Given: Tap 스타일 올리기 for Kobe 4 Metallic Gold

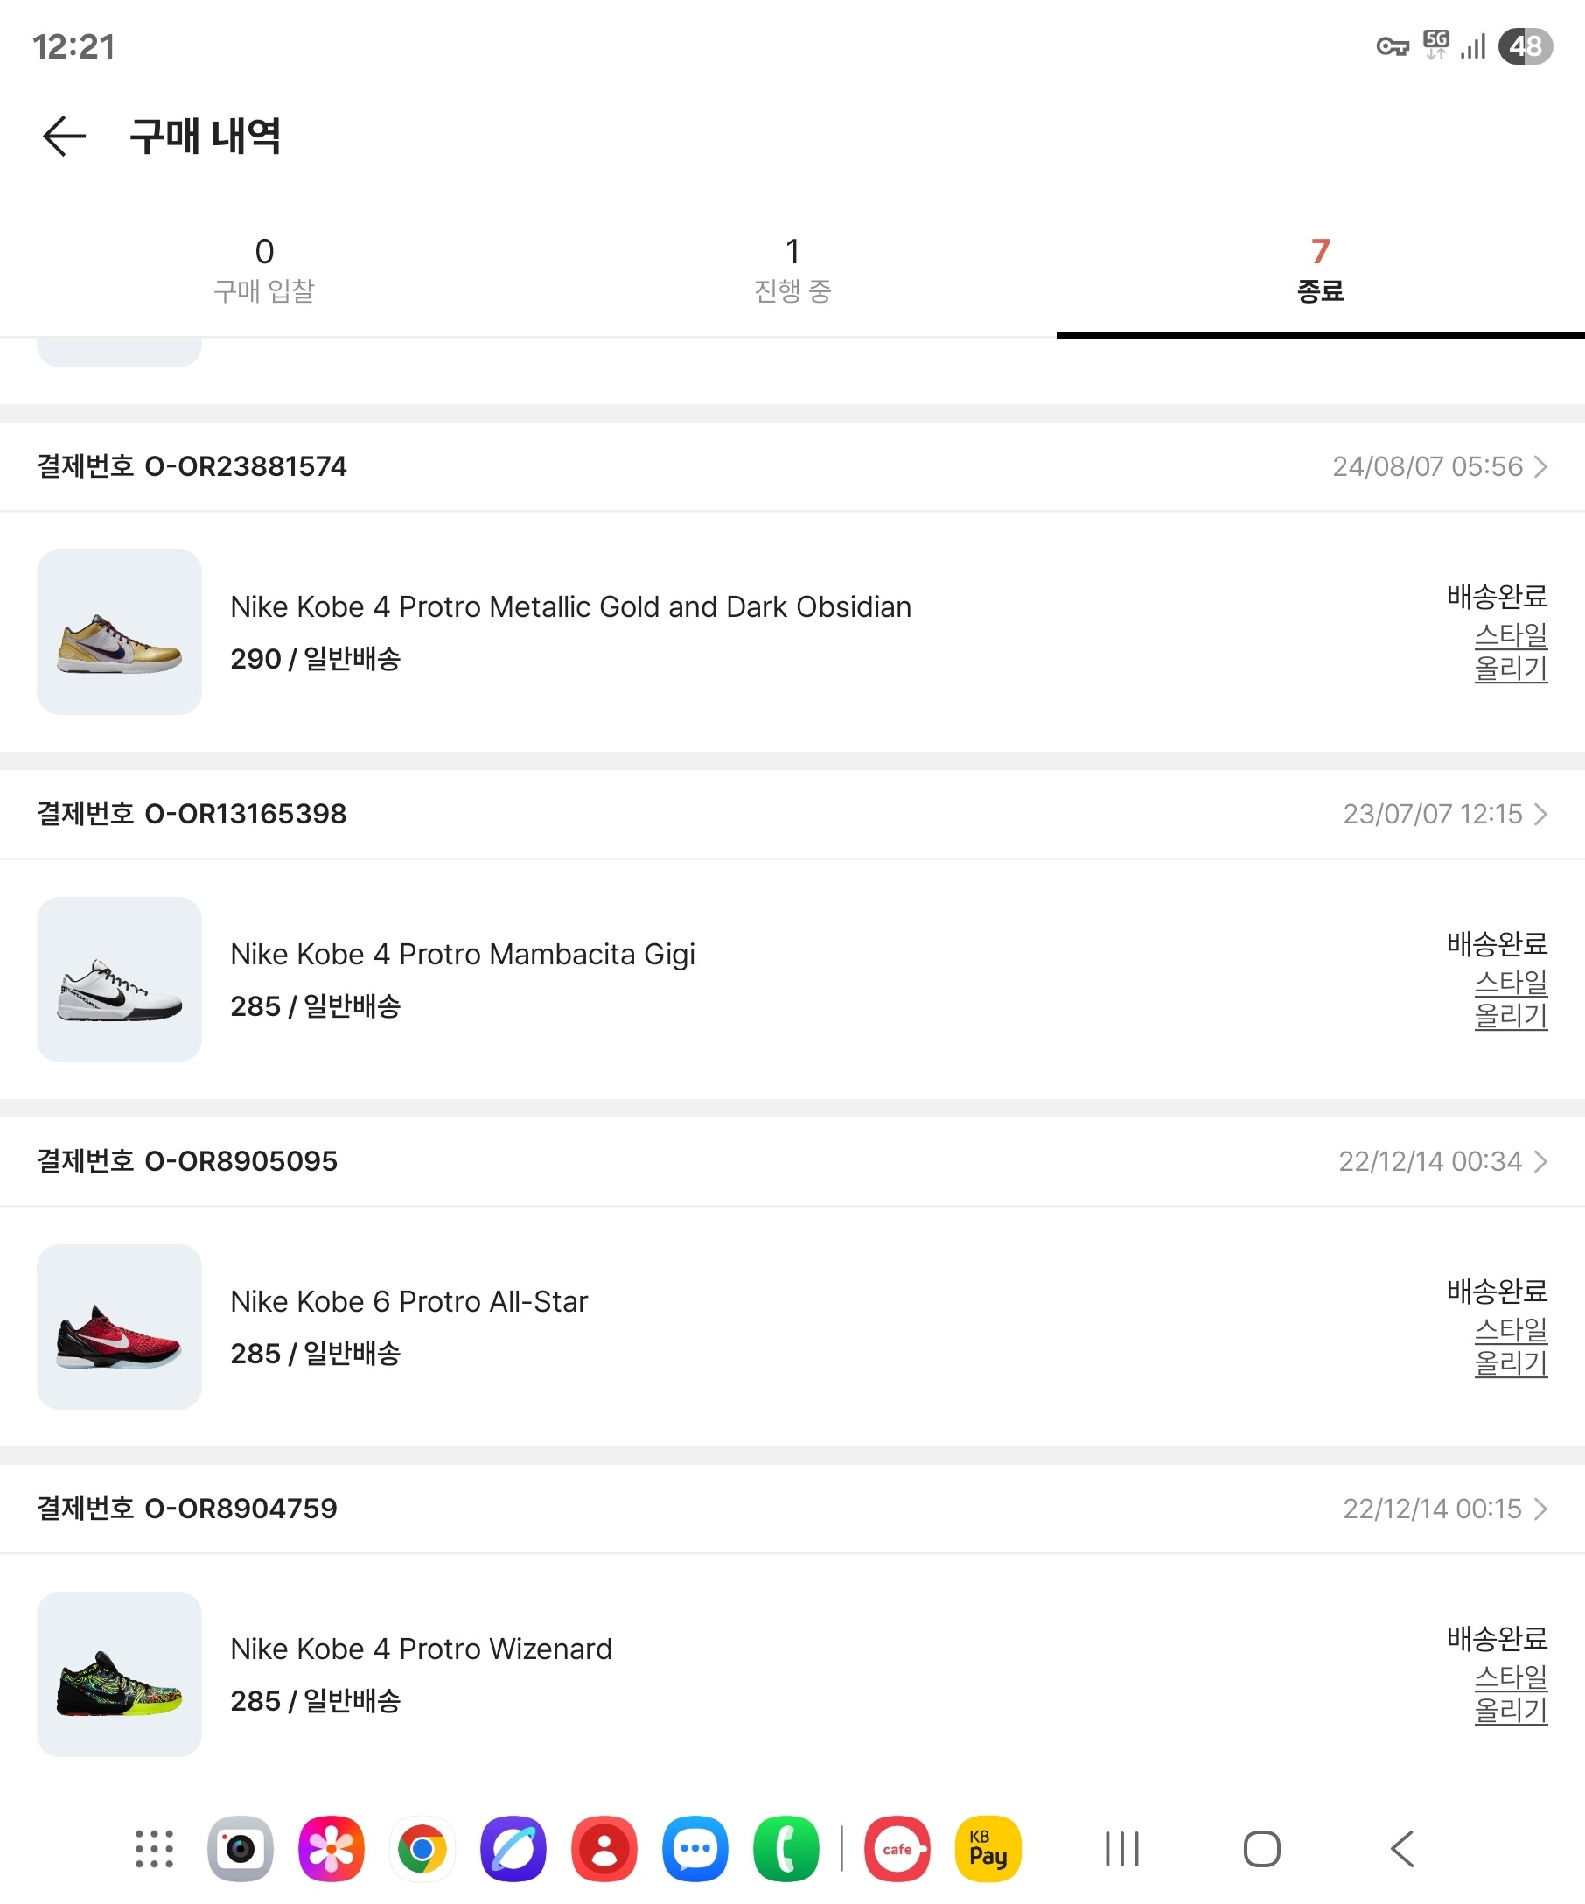Looking at the screenshot, I should coord(1510,652).
